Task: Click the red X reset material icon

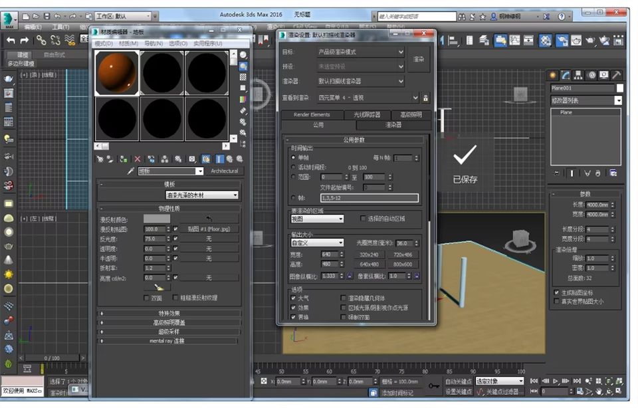Action: click(x=138, y=159)
